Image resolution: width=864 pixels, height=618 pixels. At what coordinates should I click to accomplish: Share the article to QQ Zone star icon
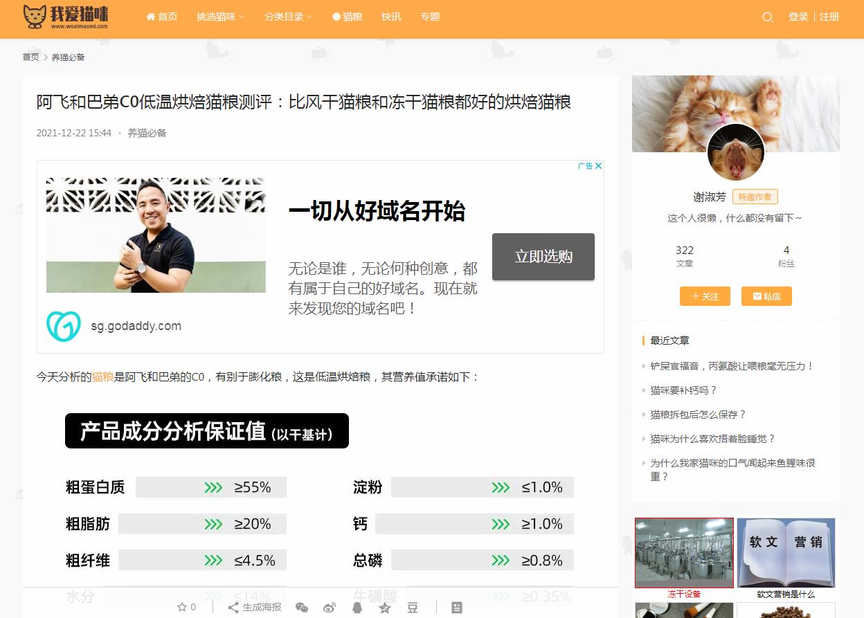[385, 608]
